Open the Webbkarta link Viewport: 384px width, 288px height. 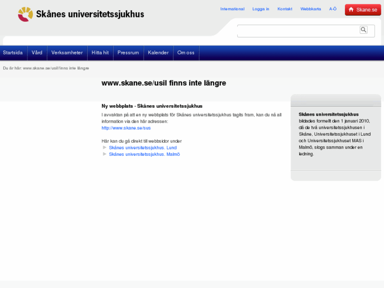(x=311, y=9)
